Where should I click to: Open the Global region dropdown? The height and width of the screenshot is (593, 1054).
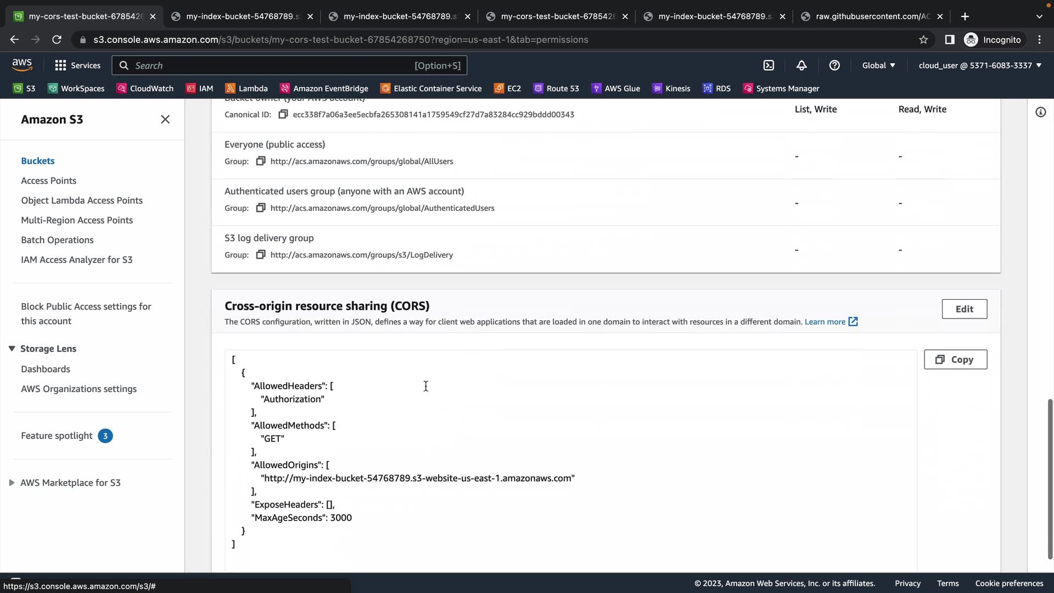[878, 65]
